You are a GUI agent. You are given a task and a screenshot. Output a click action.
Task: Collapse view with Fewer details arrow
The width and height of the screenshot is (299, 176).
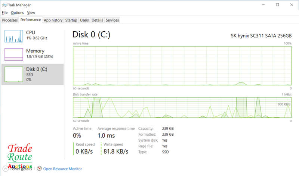tap(5, 169)
